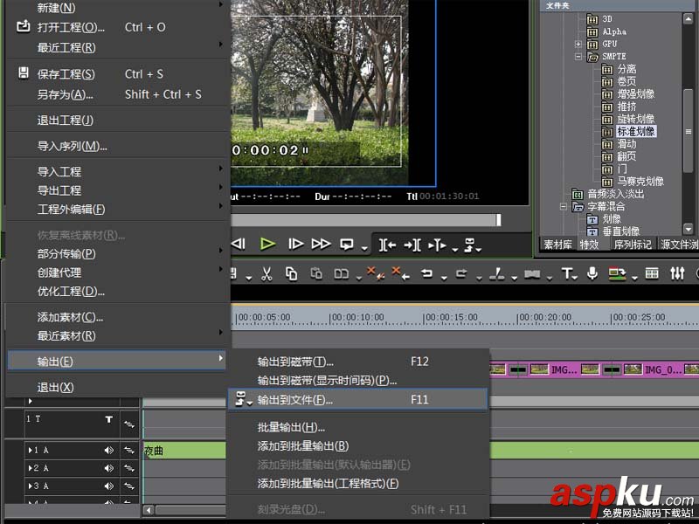This screenshot has height=524, width=699.
Task: Choose 导入序列(M) menu entry
Action: (117, 146)
